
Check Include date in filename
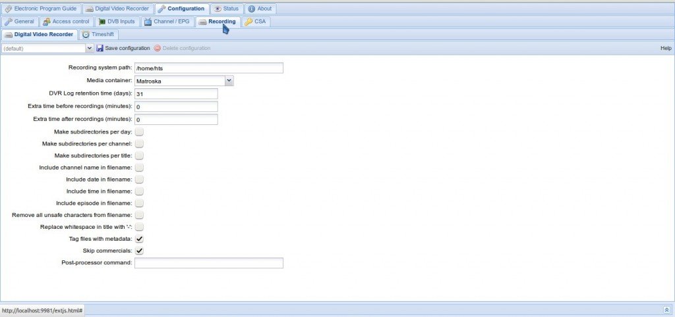point(139,179)
